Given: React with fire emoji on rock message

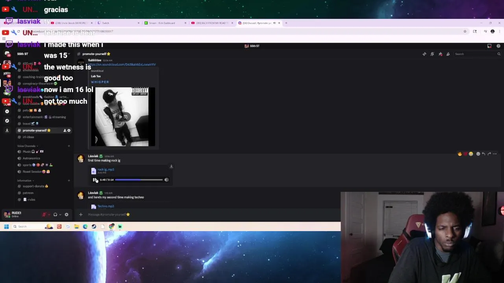Looking at the screenshot, I should click(x=460, y=154).
